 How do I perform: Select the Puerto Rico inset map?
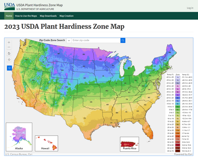(x=130, y=144)
